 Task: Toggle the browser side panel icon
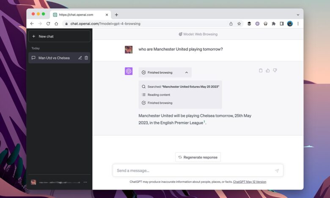[282, 24]
